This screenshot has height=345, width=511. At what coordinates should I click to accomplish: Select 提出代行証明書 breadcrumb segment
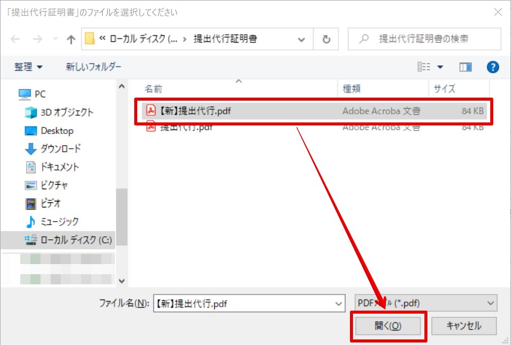tap(225, 39)
